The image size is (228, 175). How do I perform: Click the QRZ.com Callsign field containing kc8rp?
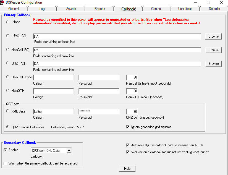54,112
